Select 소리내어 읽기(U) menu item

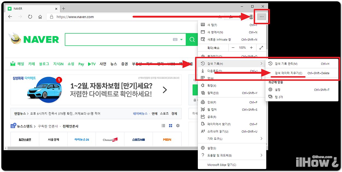(231, 132)
